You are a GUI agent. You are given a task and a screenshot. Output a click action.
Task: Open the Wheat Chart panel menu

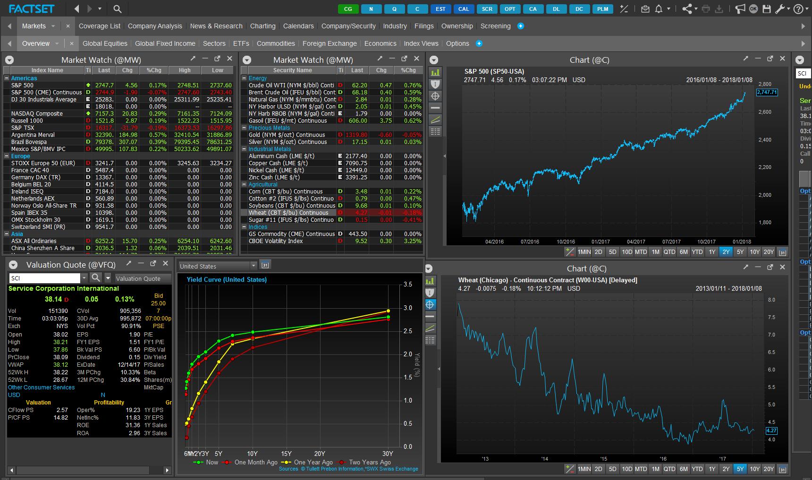coord(429,269)
